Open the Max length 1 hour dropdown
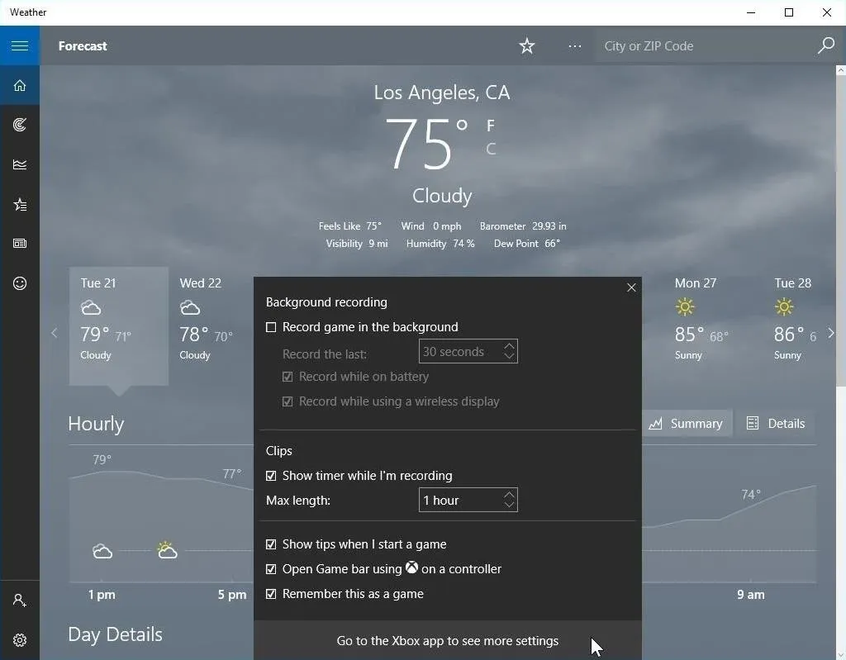The height and width of the screenshot is (660, 846). click(468, 500)
